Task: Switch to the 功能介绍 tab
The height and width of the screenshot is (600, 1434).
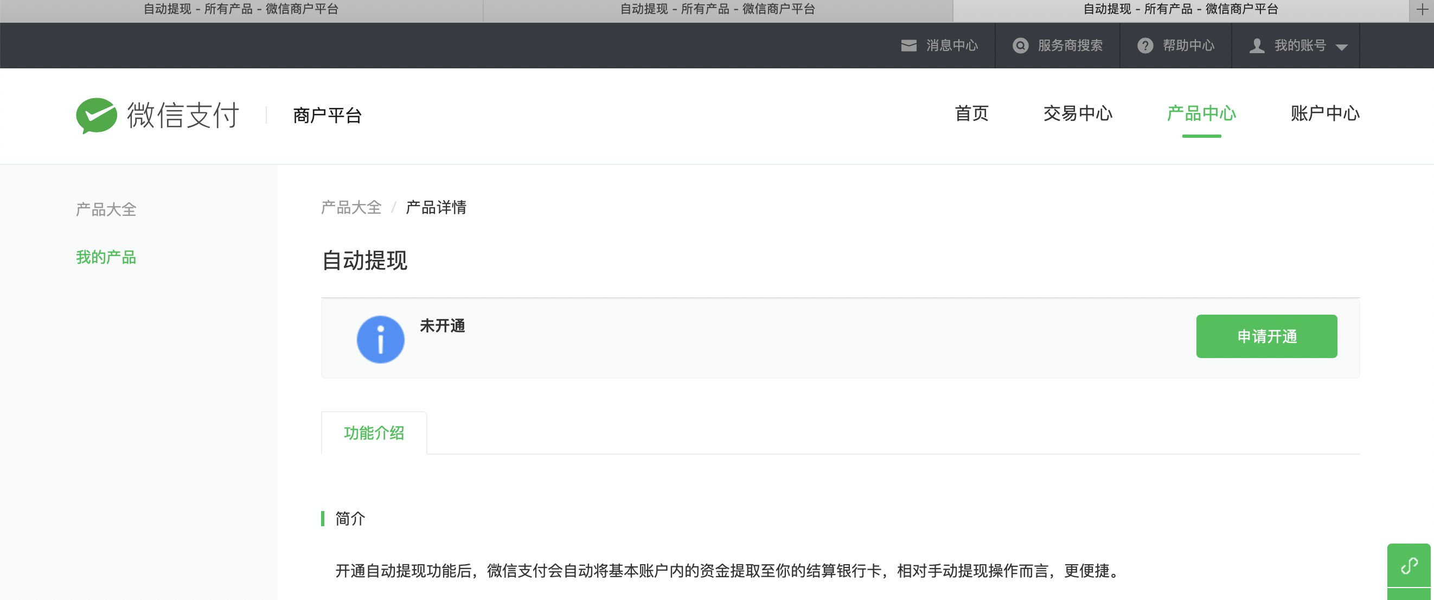Action: [x=374, y=433]
